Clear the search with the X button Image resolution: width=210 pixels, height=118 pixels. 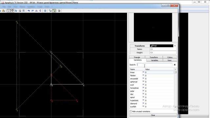pyautogui.click(x=175, y=65)
